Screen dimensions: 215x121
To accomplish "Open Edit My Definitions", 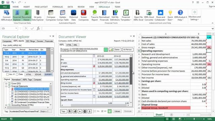I will [115, 15].
